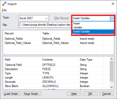Image resolution: width=117 pixels, height=99 pixels.
Task: Select the Optional_Field_Values record row
Action: 58,43
